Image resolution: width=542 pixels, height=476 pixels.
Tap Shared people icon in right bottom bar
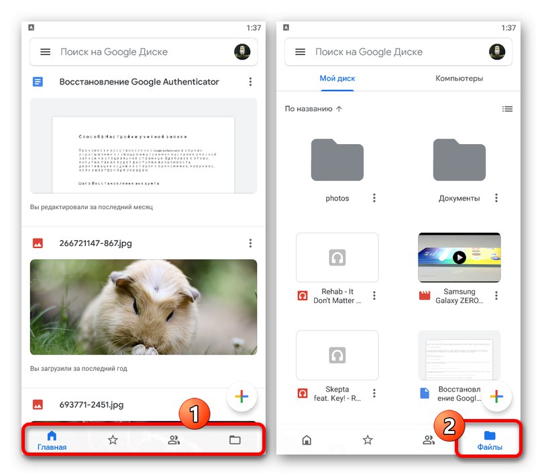point(429,440)
